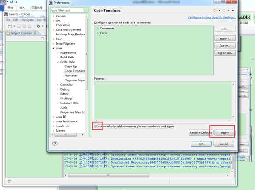The image size is (255, 190).
Task: Select Clean Up under Code Style
Action: click(71, 66)
